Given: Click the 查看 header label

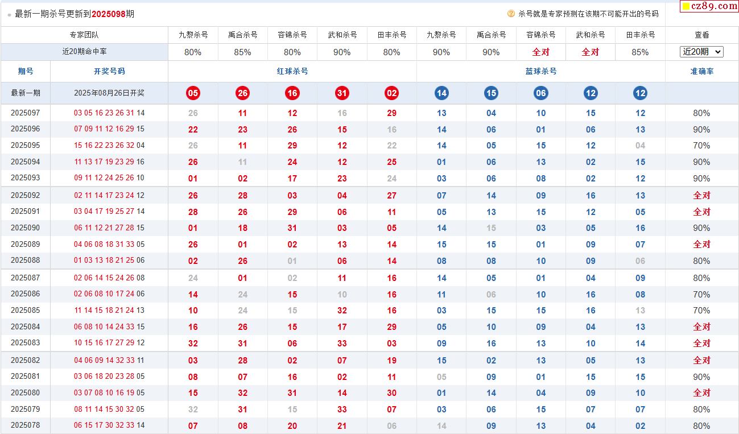Looking at the screenshot, I should (x=702, y=35).
